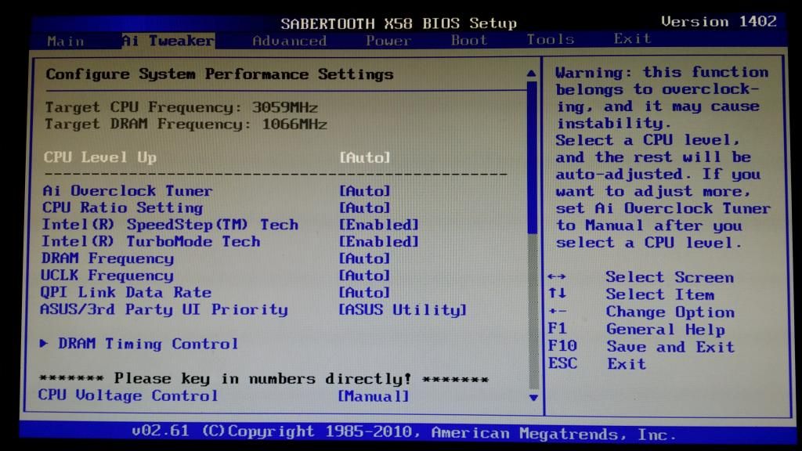The width and height of the screenshot is (802, 451).
Task: Click the Change Option key hint
Action: tap(641, 312)
